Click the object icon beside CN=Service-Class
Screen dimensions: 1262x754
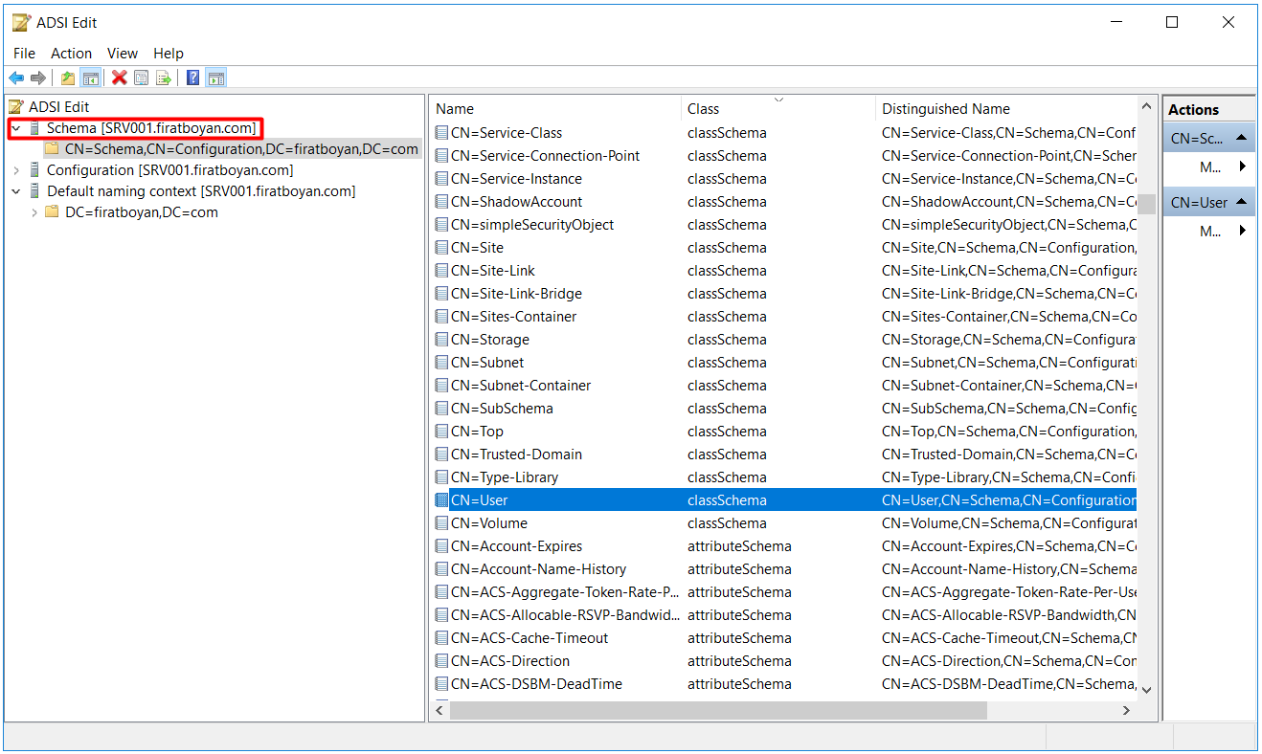point(441,133)
